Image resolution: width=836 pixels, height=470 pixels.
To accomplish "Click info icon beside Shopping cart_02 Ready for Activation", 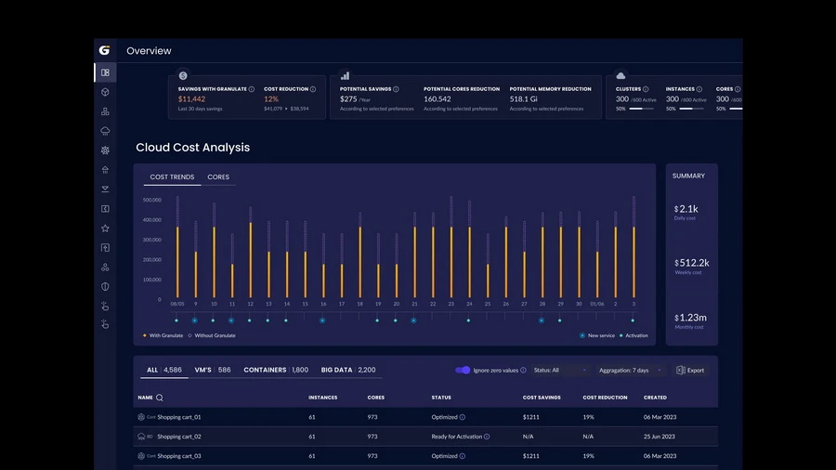I will [487, 437].
